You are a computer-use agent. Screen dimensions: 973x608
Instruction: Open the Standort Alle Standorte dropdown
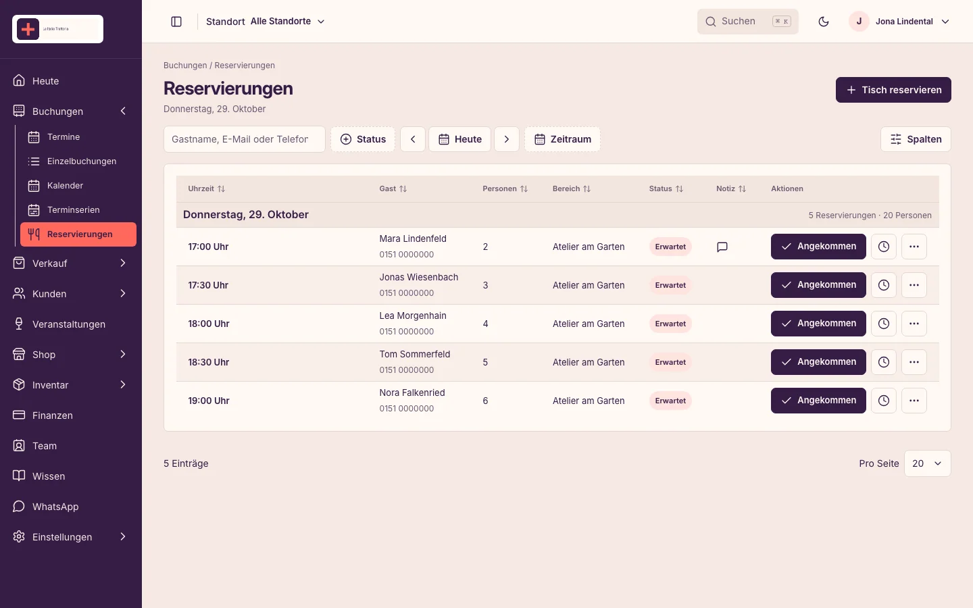click(266, 22)
